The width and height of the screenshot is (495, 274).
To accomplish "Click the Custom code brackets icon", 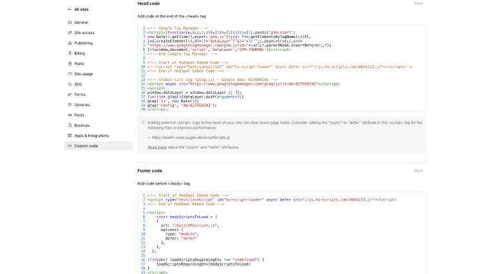I will 70,146.
